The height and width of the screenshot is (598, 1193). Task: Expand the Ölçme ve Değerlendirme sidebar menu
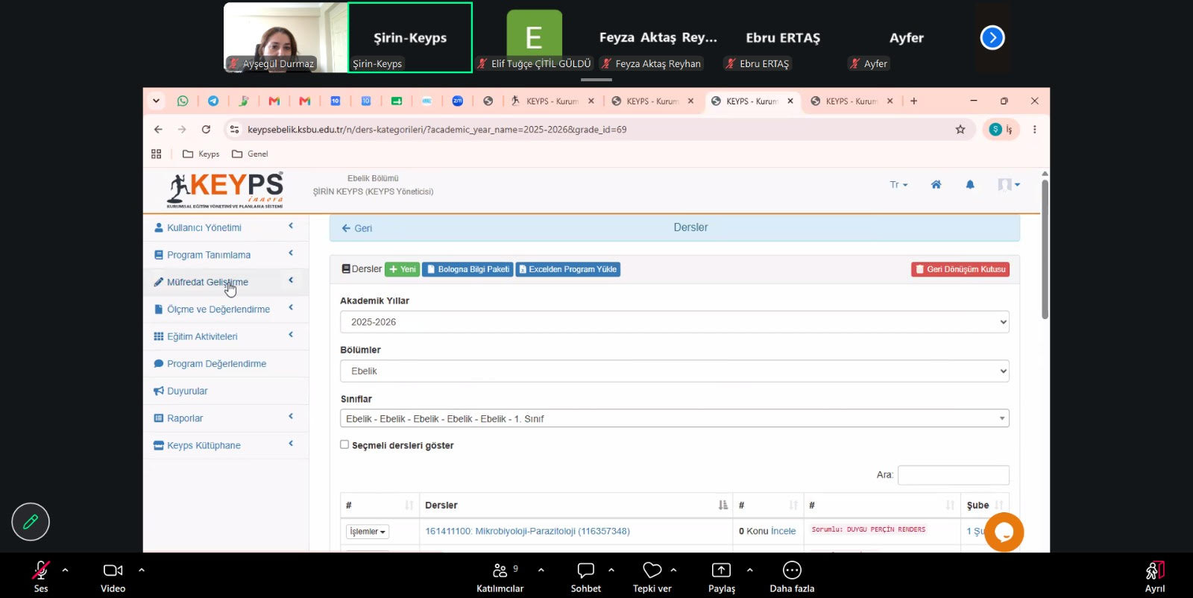coord(226,309)
